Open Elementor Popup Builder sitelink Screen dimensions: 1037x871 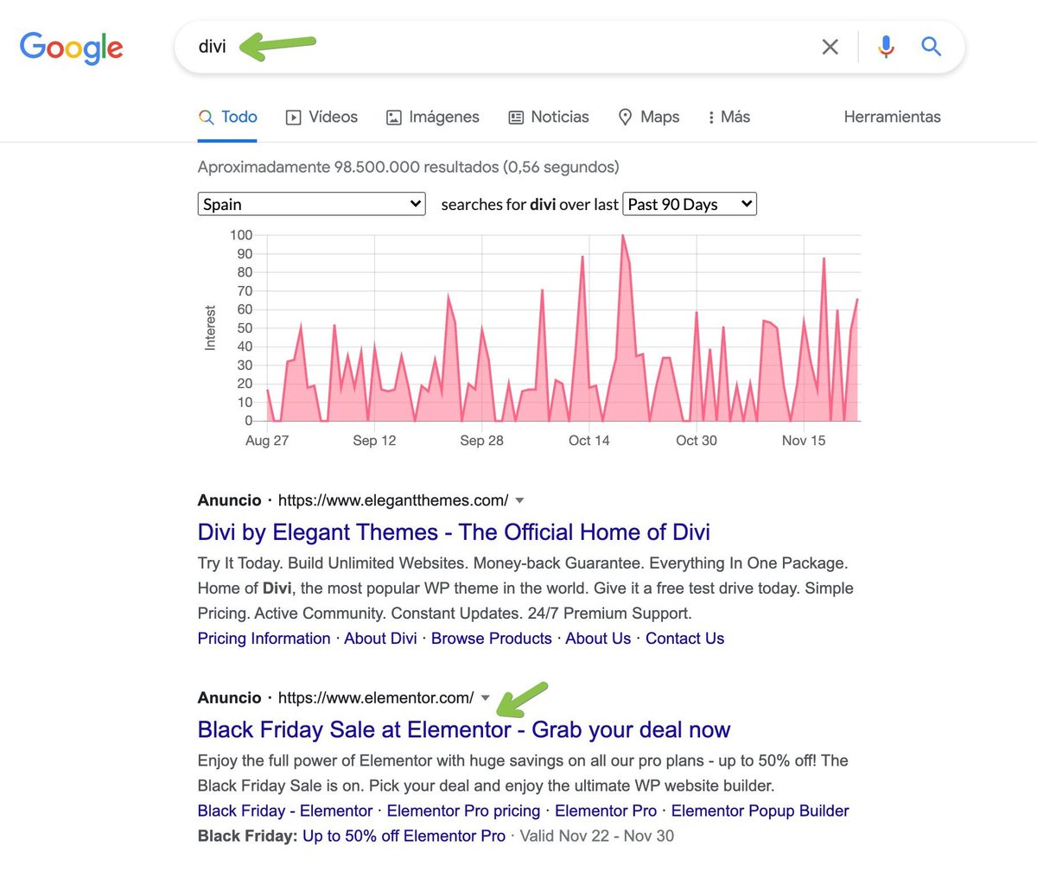tap(760, 811)
